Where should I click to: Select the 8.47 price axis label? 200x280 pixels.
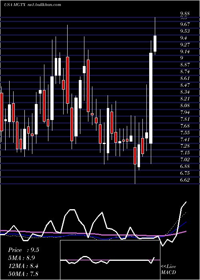tap(185, 85)
